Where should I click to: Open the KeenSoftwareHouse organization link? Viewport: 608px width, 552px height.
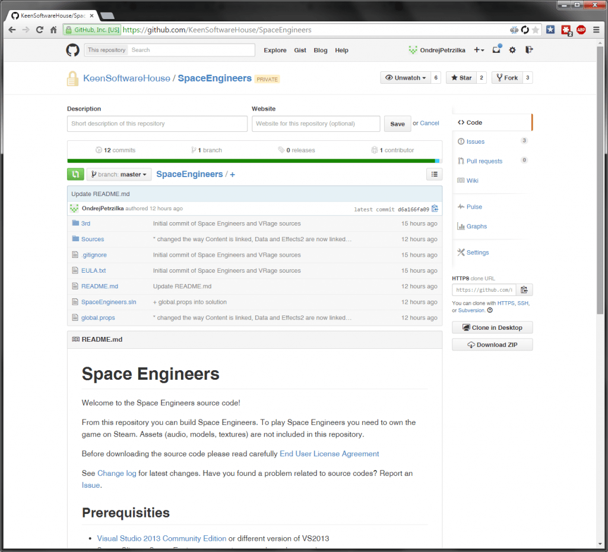[x=127, y=78]
